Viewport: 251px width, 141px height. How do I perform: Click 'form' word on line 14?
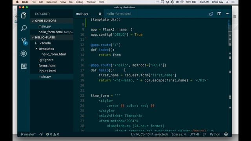[116, 55]
